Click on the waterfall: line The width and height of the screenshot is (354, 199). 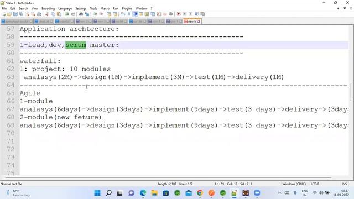point(40,61)
